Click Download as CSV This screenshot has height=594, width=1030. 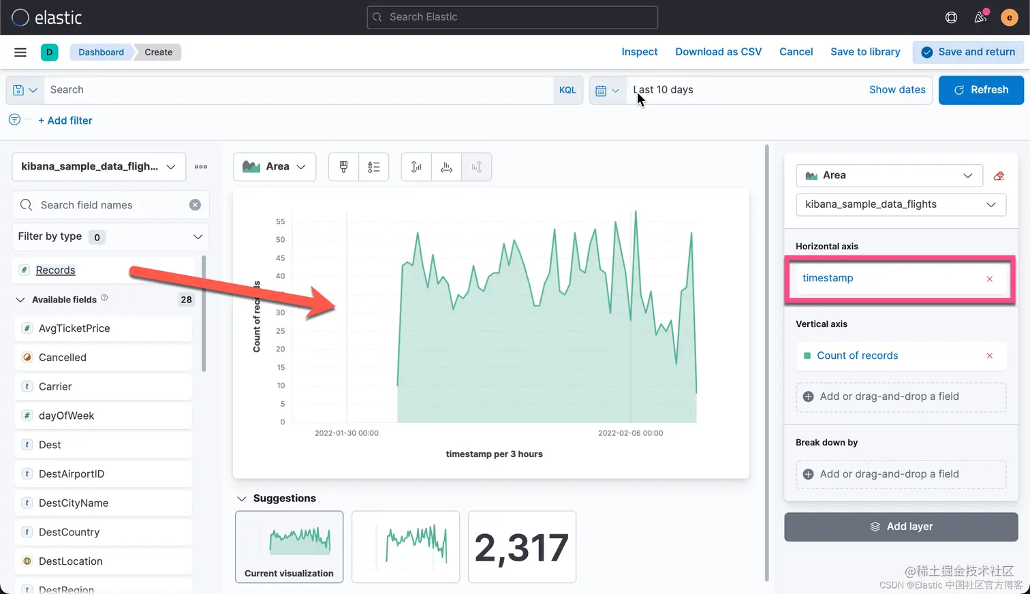pyautogui.click(x=719, y=52)
